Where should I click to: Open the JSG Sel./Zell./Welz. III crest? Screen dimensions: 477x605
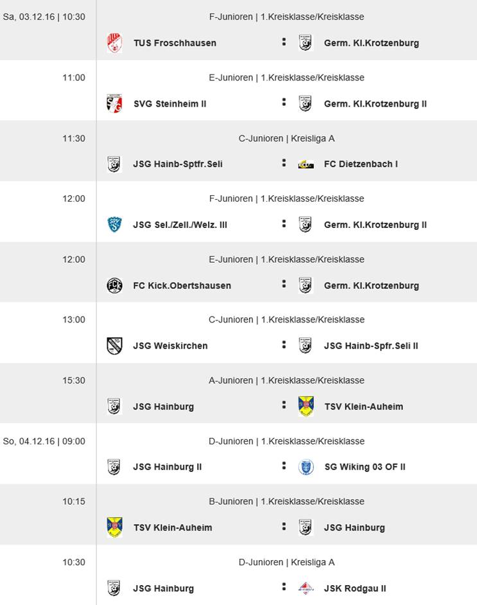114,225
